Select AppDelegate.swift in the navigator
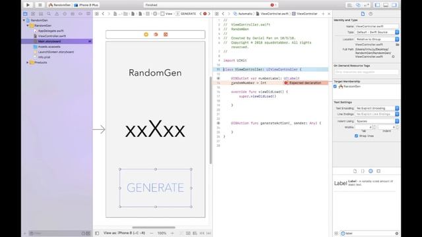Screen dimensions: 422x237 [x=51, y=31]
